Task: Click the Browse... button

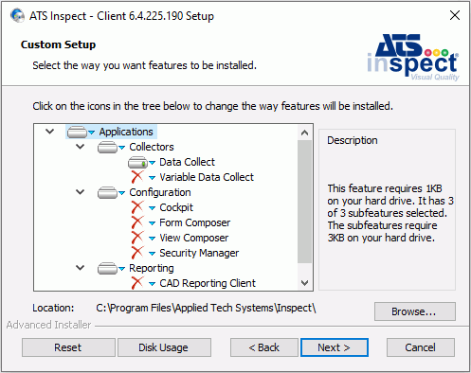Action: pyautogui.click(x=415, y=311)
